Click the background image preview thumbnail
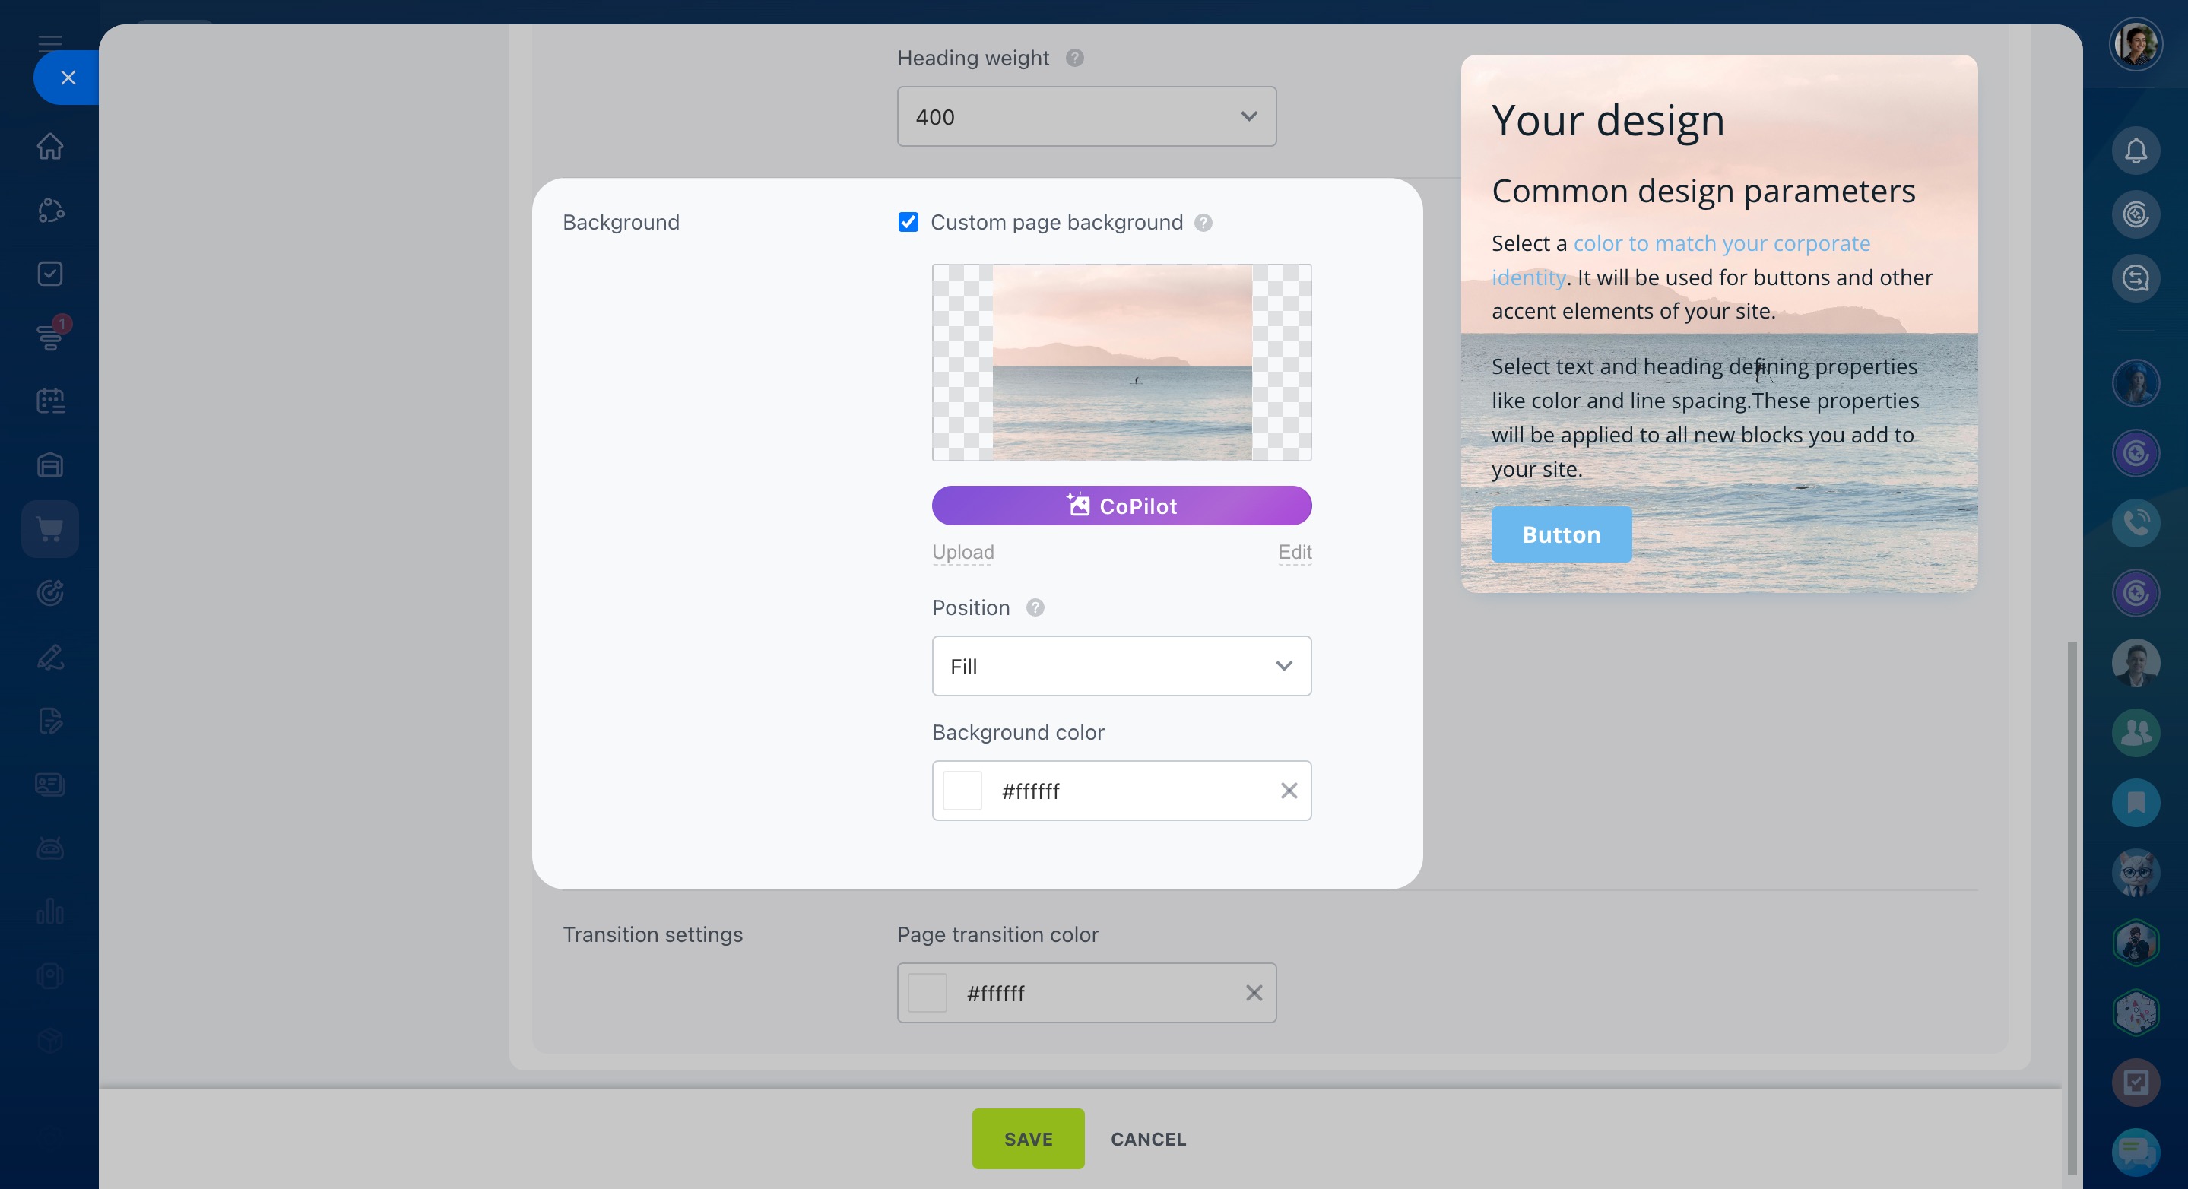The image size is (2188, 1189). point(1121,363)
